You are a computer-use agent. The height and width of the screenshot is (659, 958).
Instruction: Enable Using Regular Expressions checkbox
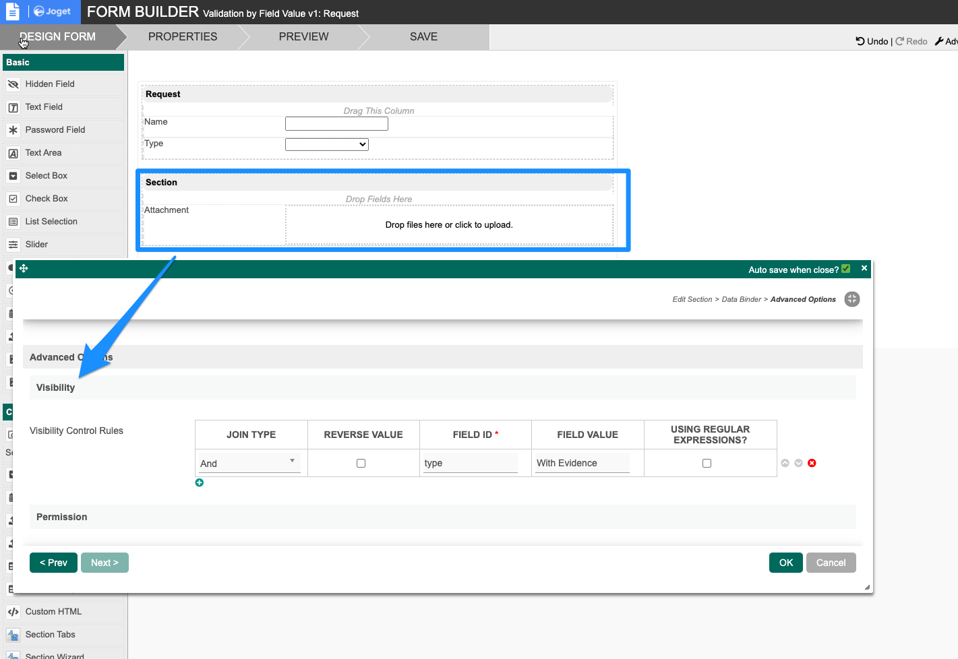[707, 463]
